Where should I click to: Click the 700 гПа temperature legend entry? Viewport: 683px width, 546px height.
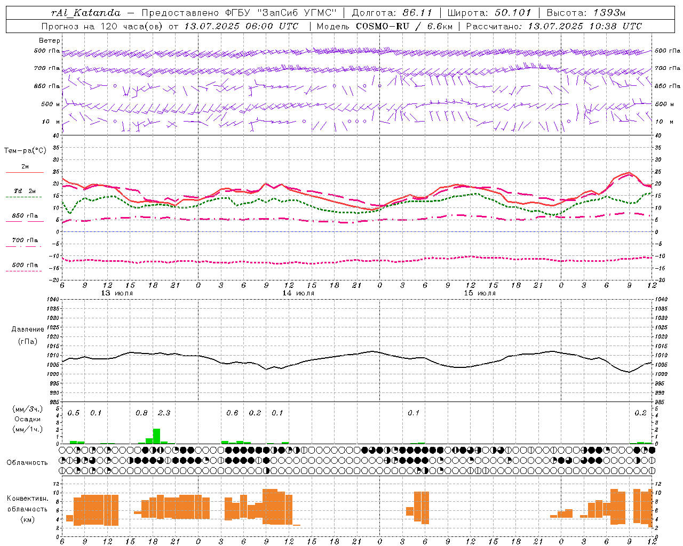click(25, 240)
